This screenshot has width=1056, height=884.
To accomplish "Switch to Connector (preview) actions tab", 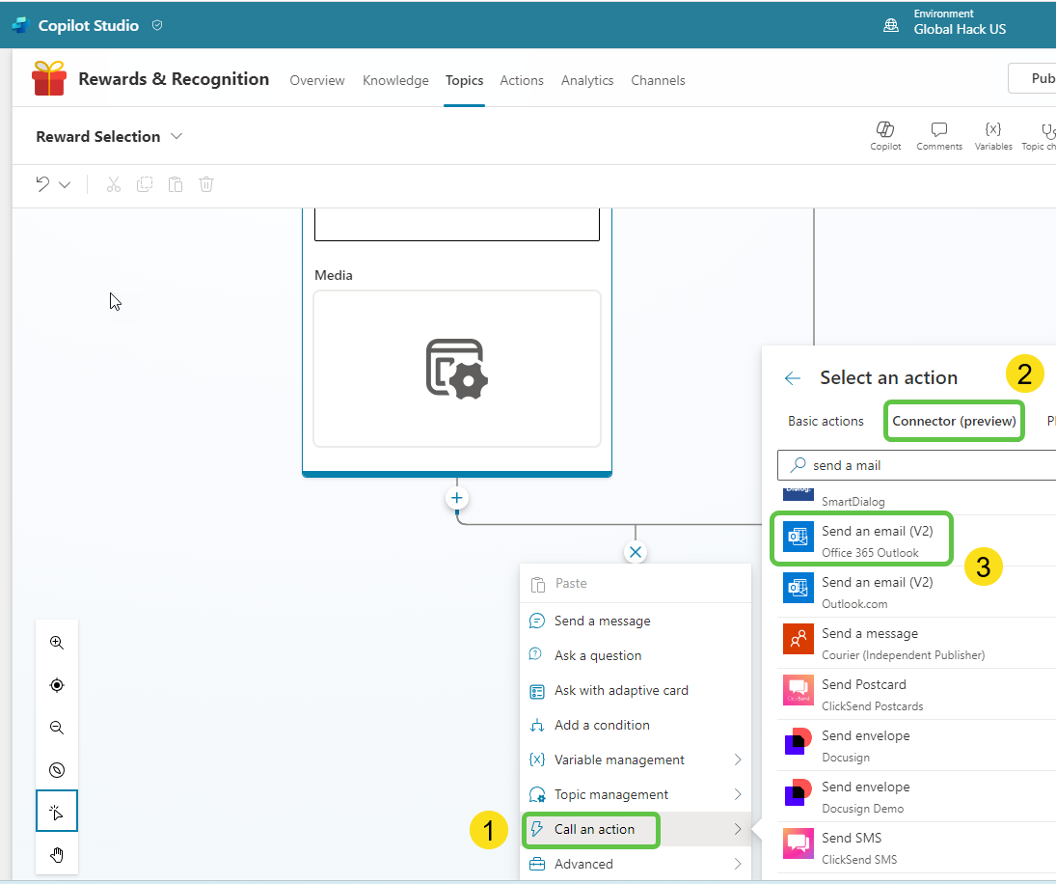I will coord(954,421).
